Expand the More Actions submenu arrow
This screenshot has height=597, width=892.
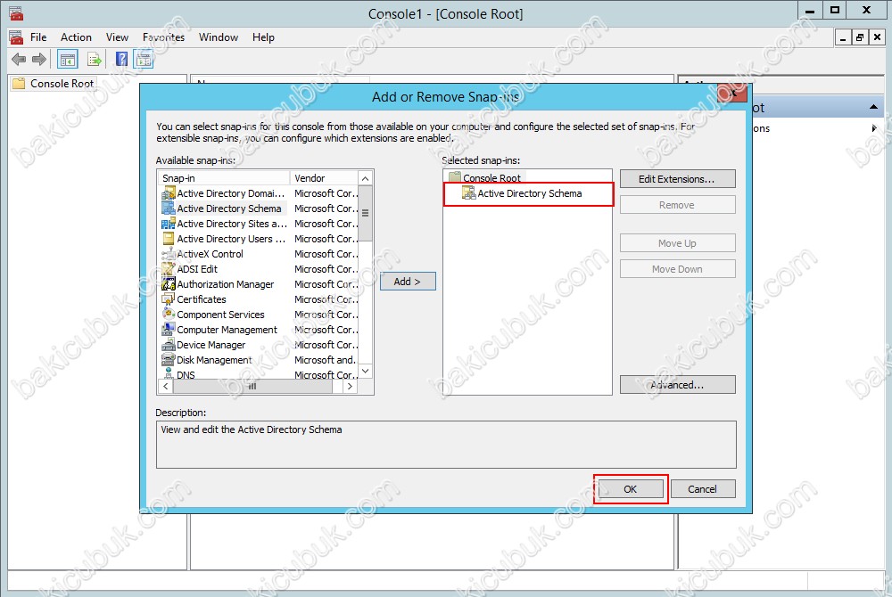(874, 128)
